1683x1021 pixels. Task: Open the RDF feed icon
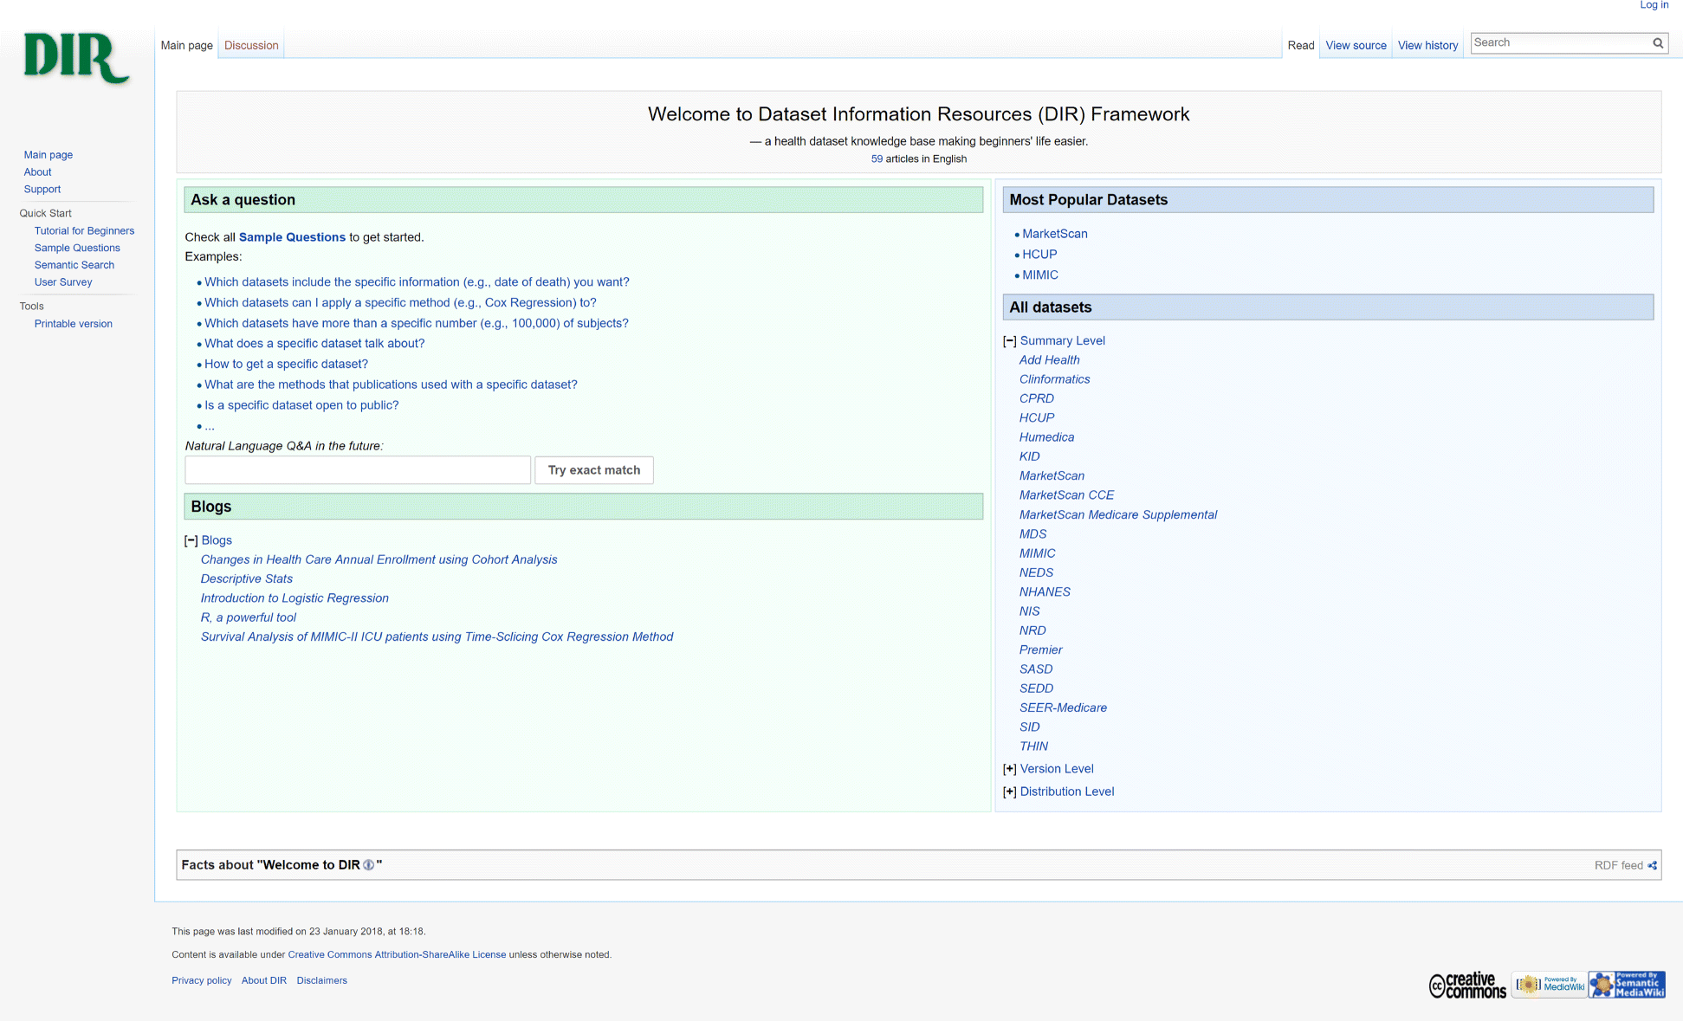point(1652,865)
